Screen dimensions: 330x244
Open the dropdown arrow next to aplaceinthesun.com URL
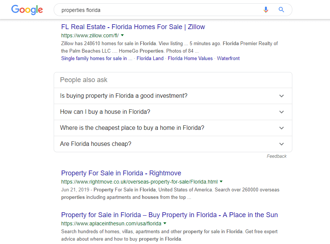165,223
